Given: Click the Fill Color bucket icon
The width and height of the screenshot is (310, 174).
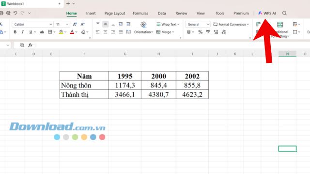Looking at the screenshot, I should [61, 32].
